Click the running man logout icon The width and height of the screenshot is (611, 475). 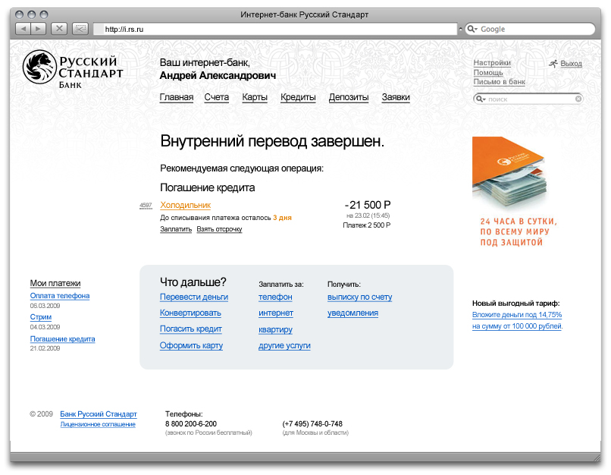tap(553, 64)
